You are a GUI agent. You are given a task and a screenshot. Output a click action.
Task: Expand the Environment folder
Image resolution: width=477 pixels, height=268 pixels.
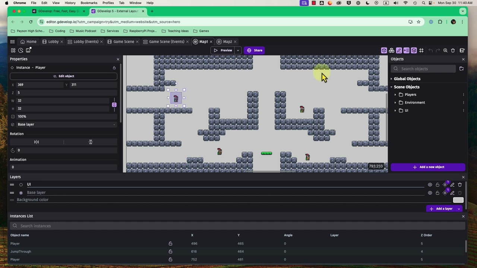tap(395, 103)
